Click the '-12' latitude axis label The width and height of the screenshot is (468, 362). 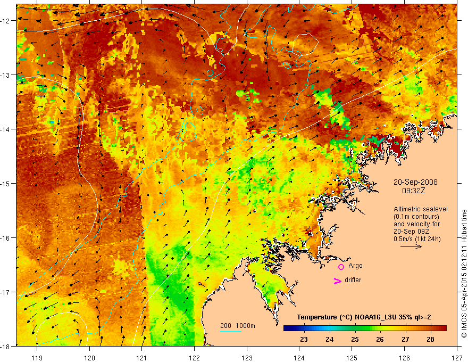[5, 21]
